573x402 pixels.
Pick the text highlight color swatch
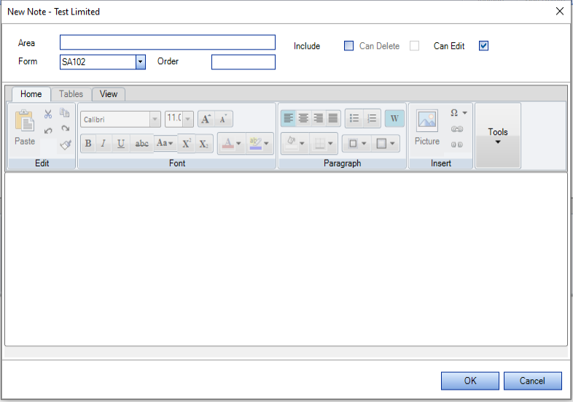tap(255, 144)
